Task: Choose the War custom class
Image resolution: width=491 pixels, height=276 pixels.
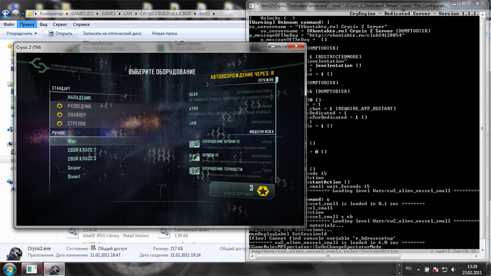Action: (x=72, y=141)
